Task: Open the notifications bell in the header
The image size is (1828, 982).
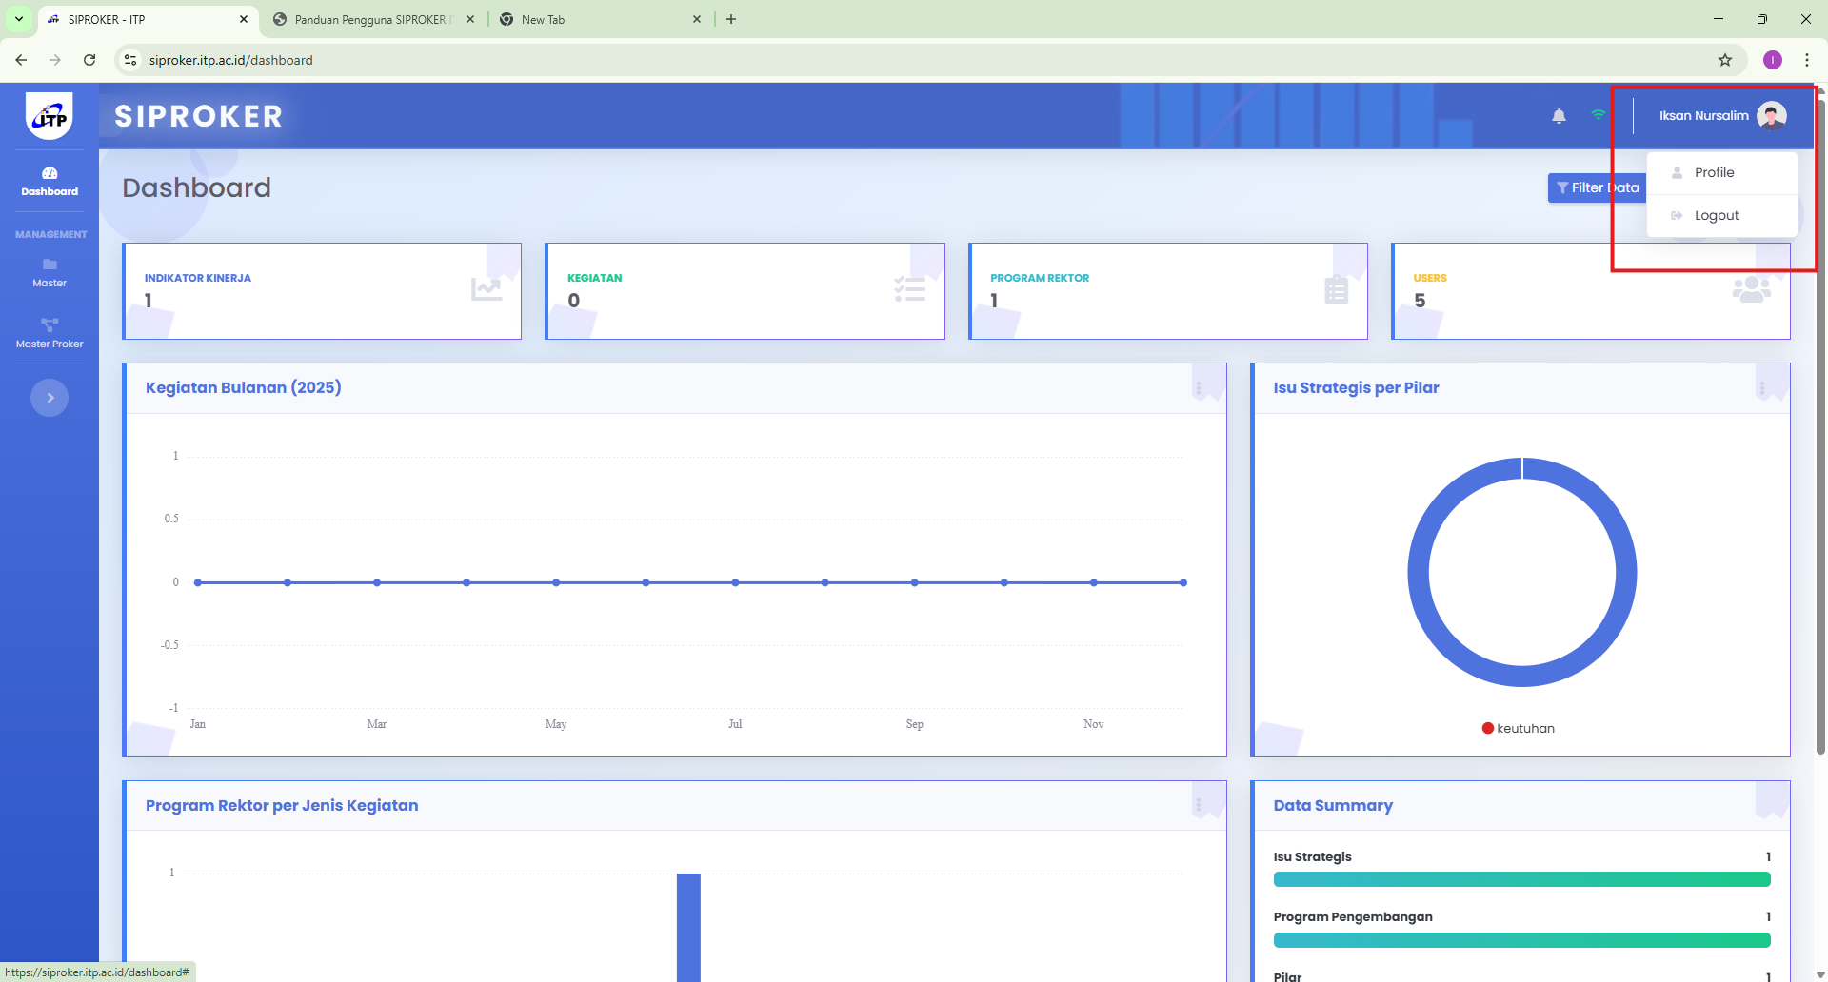Action: [1559, 115]
